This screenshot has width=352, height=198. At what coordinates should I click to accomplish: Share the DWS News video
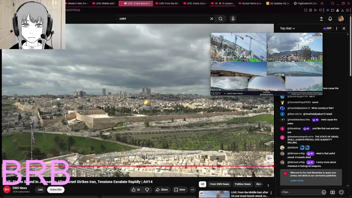(x=161, y=189)
